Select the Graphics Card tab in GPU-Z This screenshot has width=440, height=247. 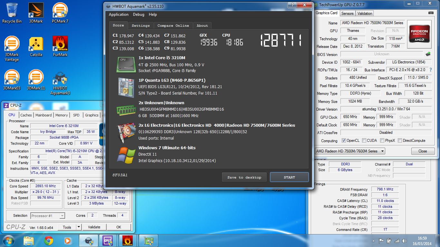327,13
